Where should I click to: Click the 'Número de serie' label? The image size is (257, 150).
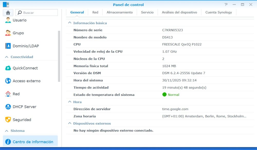pos(88,30)
